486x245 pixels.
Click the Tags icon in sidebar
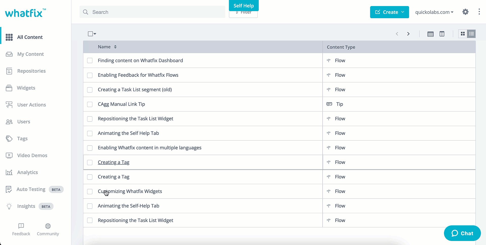(x=9, y=138)
